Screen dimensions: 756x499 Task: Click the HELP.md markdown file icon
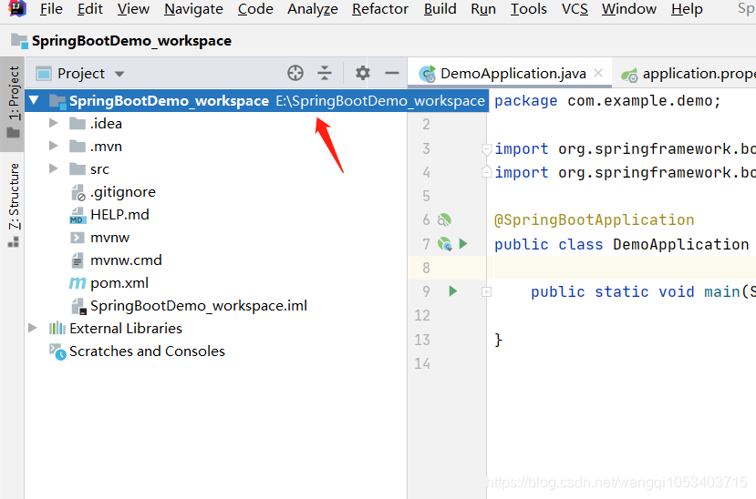click(78, 215)
